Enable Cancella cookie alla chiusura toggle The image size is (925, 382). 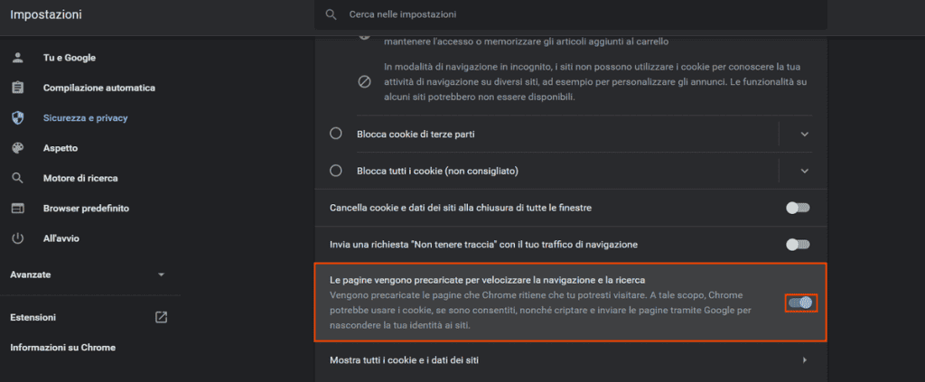click(x=799, y=208)
